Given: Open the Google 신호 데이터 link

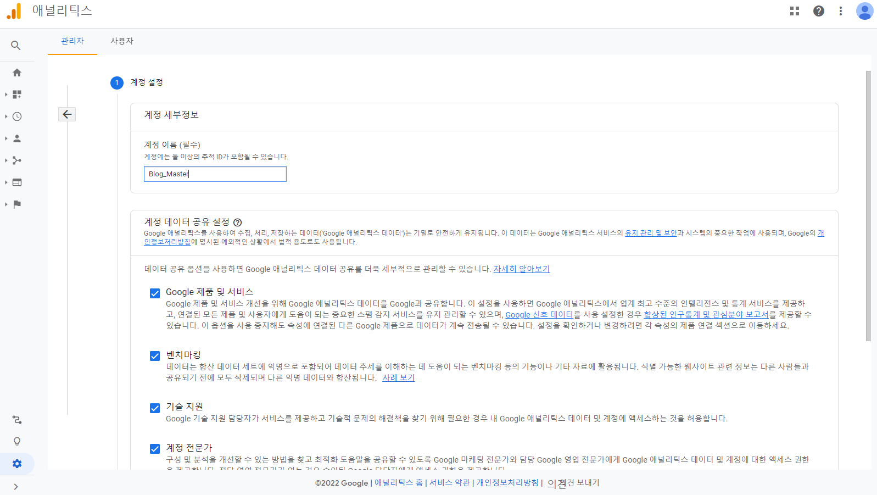Looking at the screenshot, I should click(539, 315).
